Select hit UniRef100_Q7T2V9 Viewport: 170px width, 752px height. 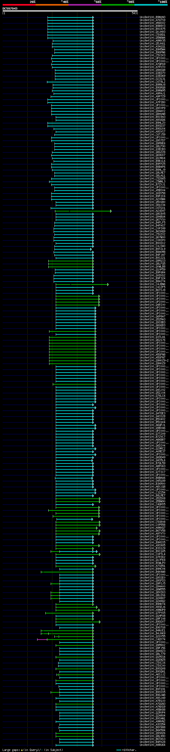pyautogui.click(x=152, y=434)
